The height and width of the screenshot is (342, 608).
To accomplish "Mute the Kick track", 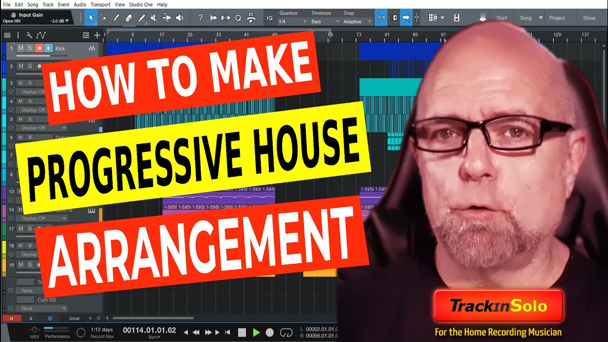I will point(20,48).
